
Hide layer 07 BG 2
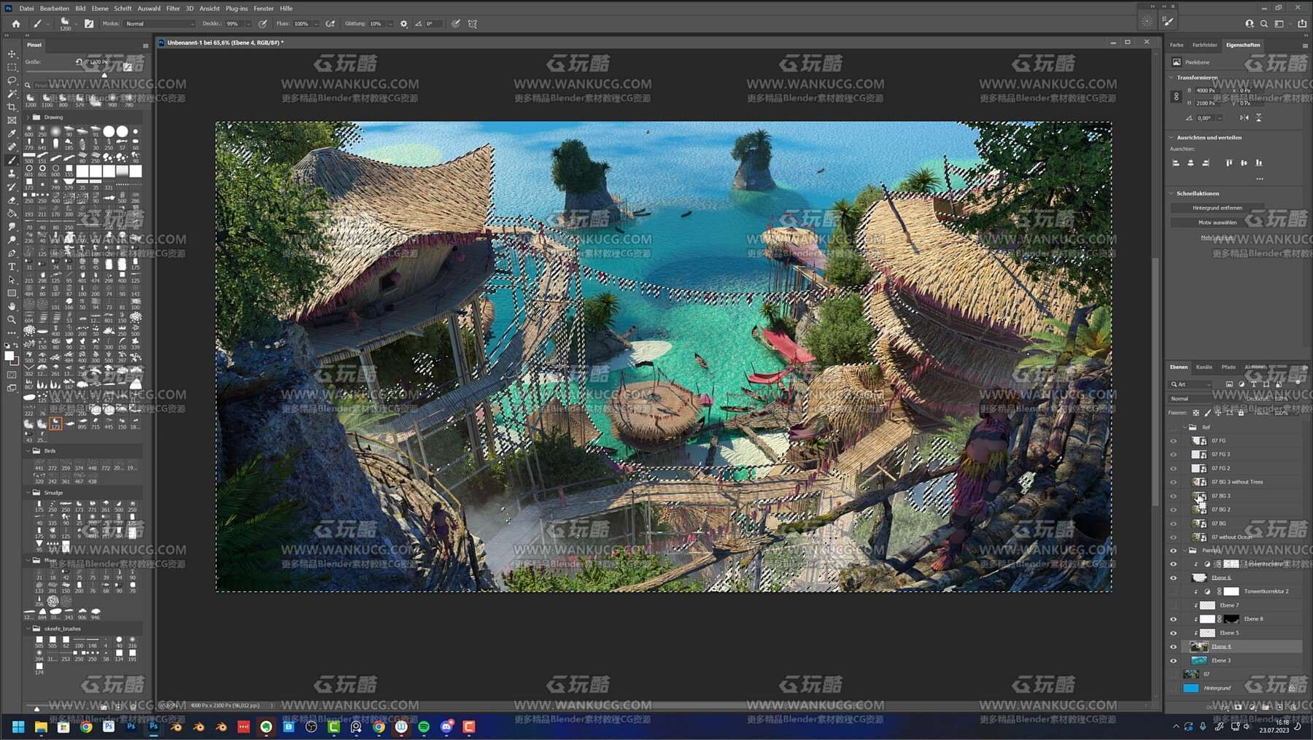coord(1174,510)
